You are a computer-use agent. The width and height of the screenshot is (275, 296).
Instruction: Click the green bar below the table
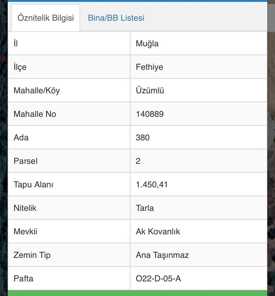click(137, 293)
